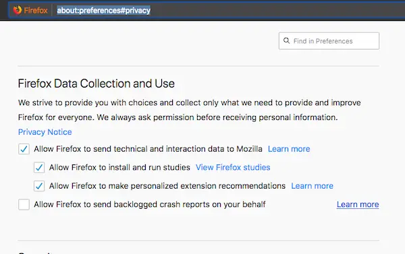Click 'send backlogged crash reports' label text
Image resolution: width=405 pixels, height=254 pixels.
(x=150, y=205)
